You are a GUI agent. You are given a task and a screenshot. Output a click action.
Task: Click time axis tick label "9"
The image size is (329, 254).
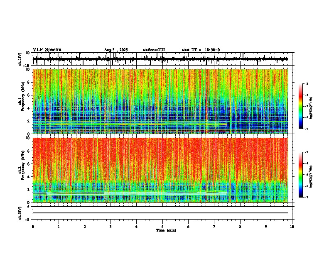[x=266, y=227]
